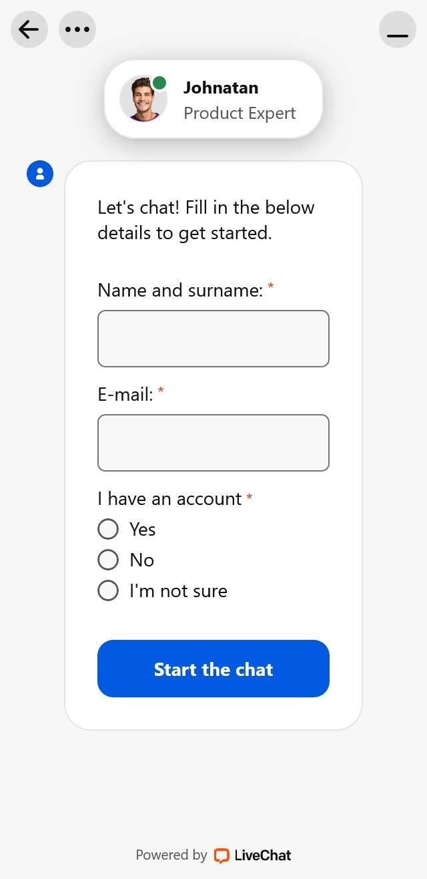The width and height of the screenshot is (427, 879).
Task: Open the three-dots more options menu
Action: click(x=77, y=29)
